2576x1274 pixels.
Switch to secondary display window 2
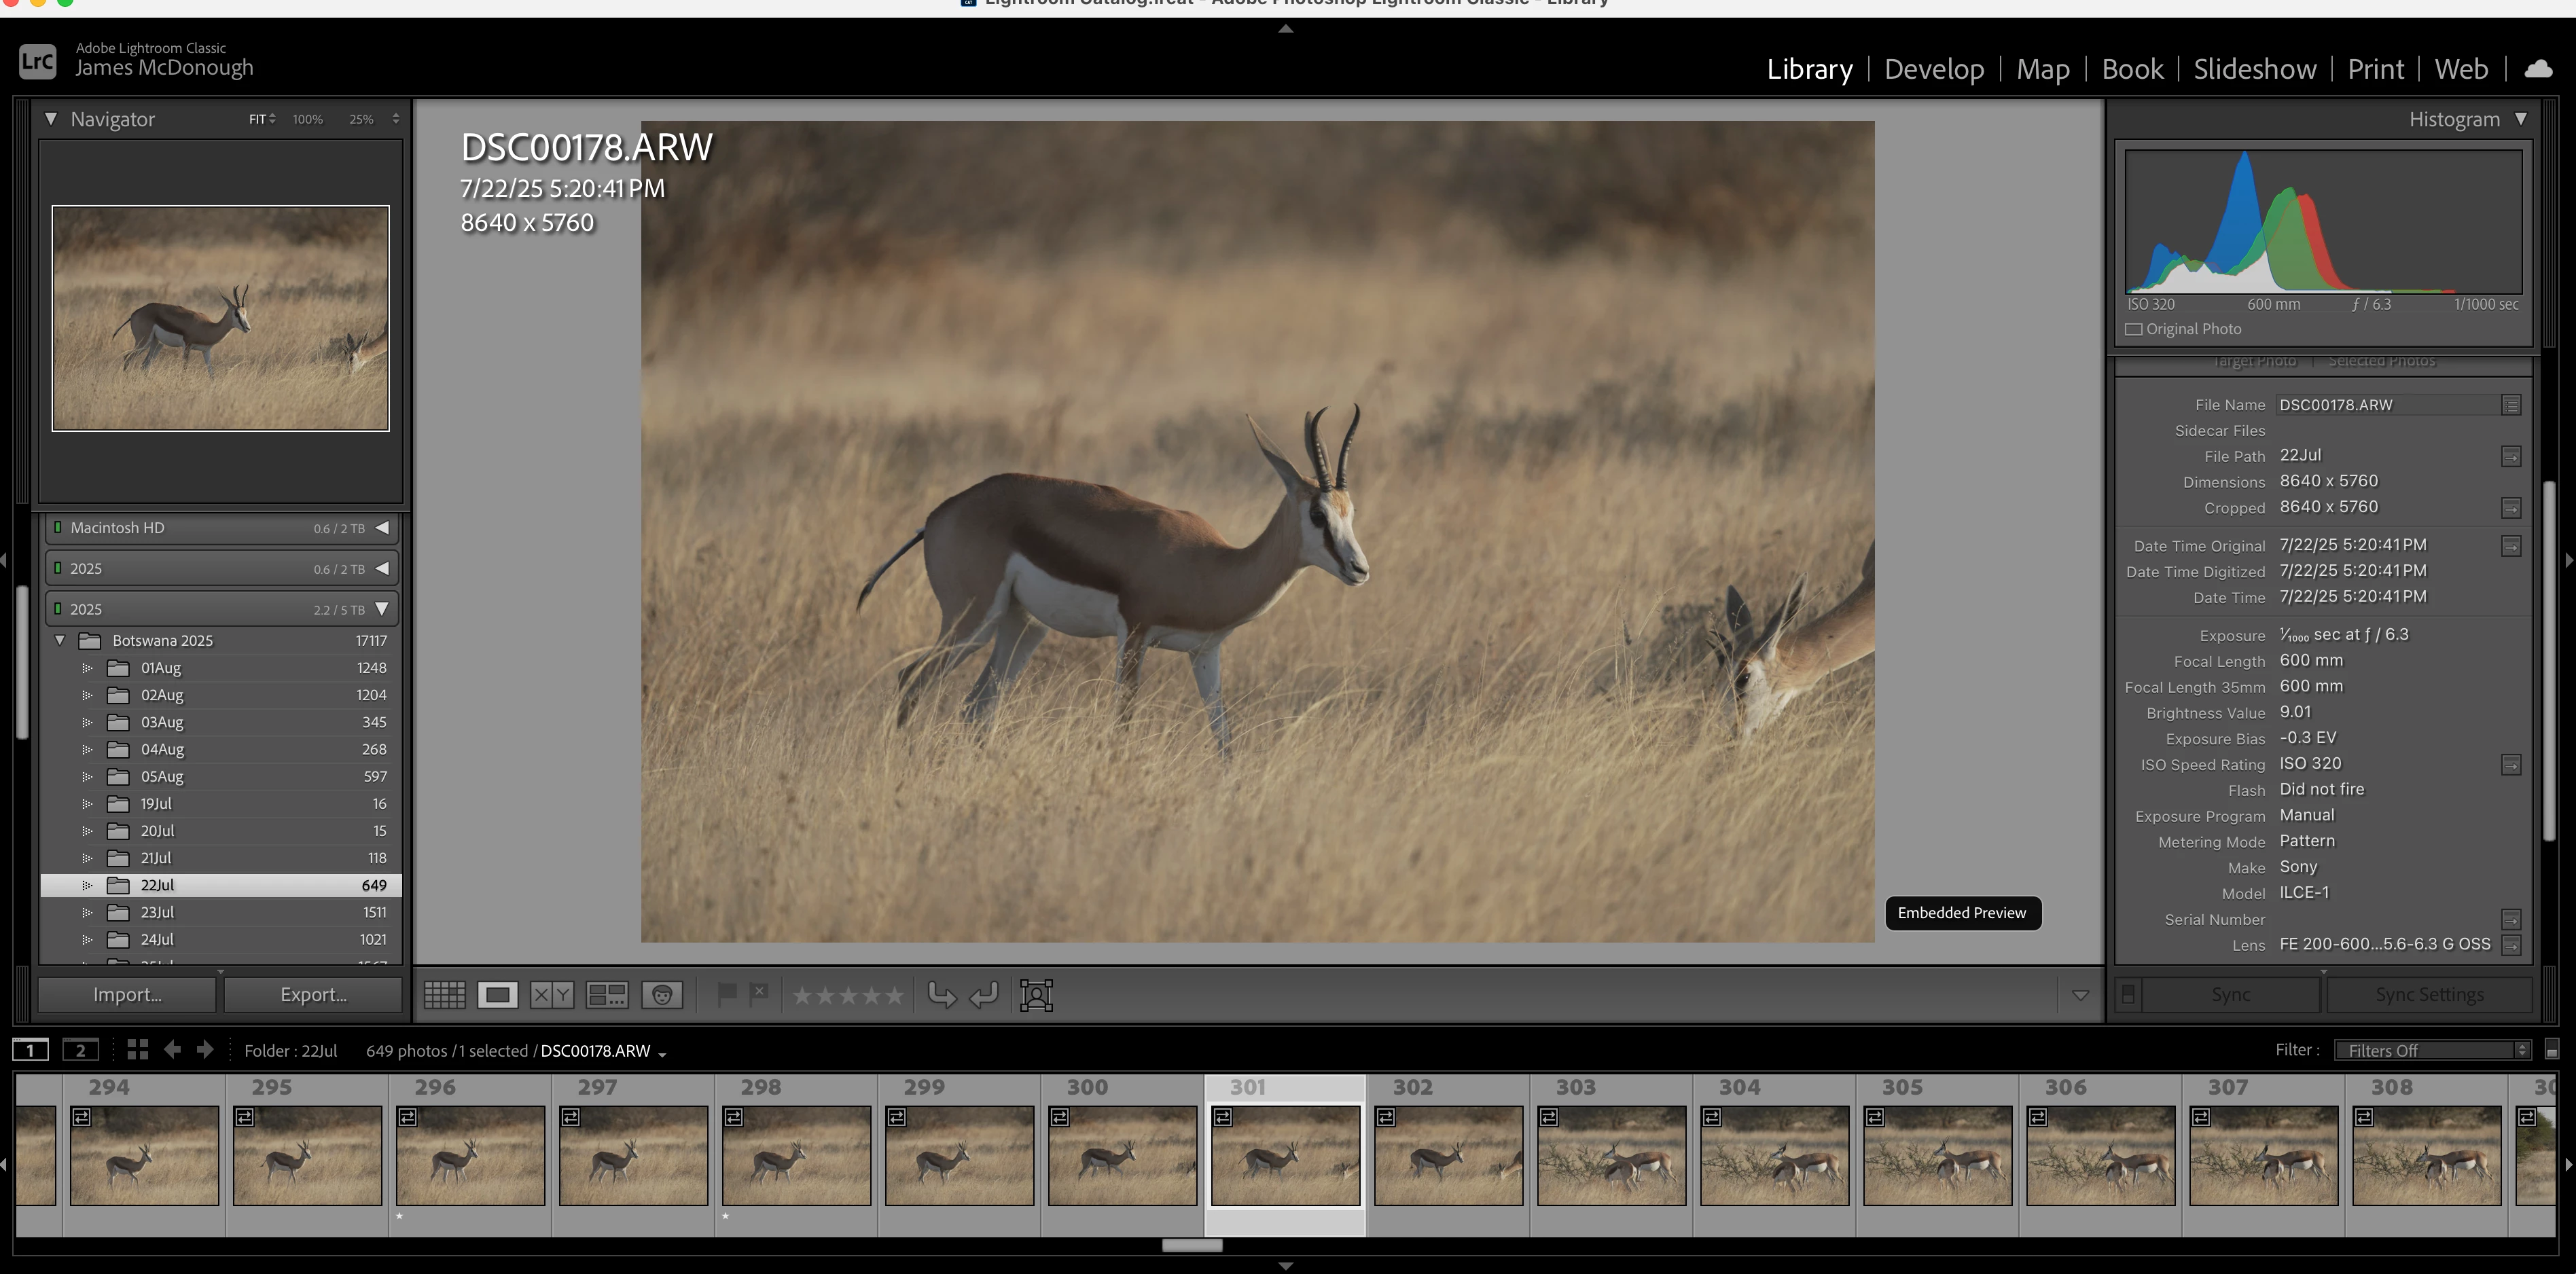coord(80,1050)
